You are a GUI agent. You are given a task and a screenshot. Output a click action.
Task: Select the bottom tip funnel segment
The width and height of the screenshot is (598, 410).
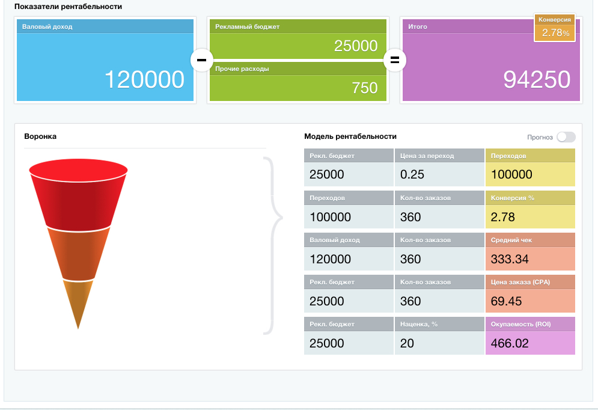(78, 301)
